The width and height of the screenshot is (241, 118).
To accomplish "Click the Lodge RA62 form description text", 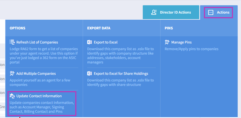I will 44,56.
